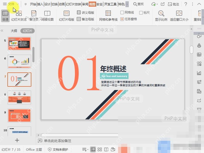Open the four-squares icon in side panel
The height and width of the screenshot is (153, 204).
pyautogui.click(x=199, y=64)
